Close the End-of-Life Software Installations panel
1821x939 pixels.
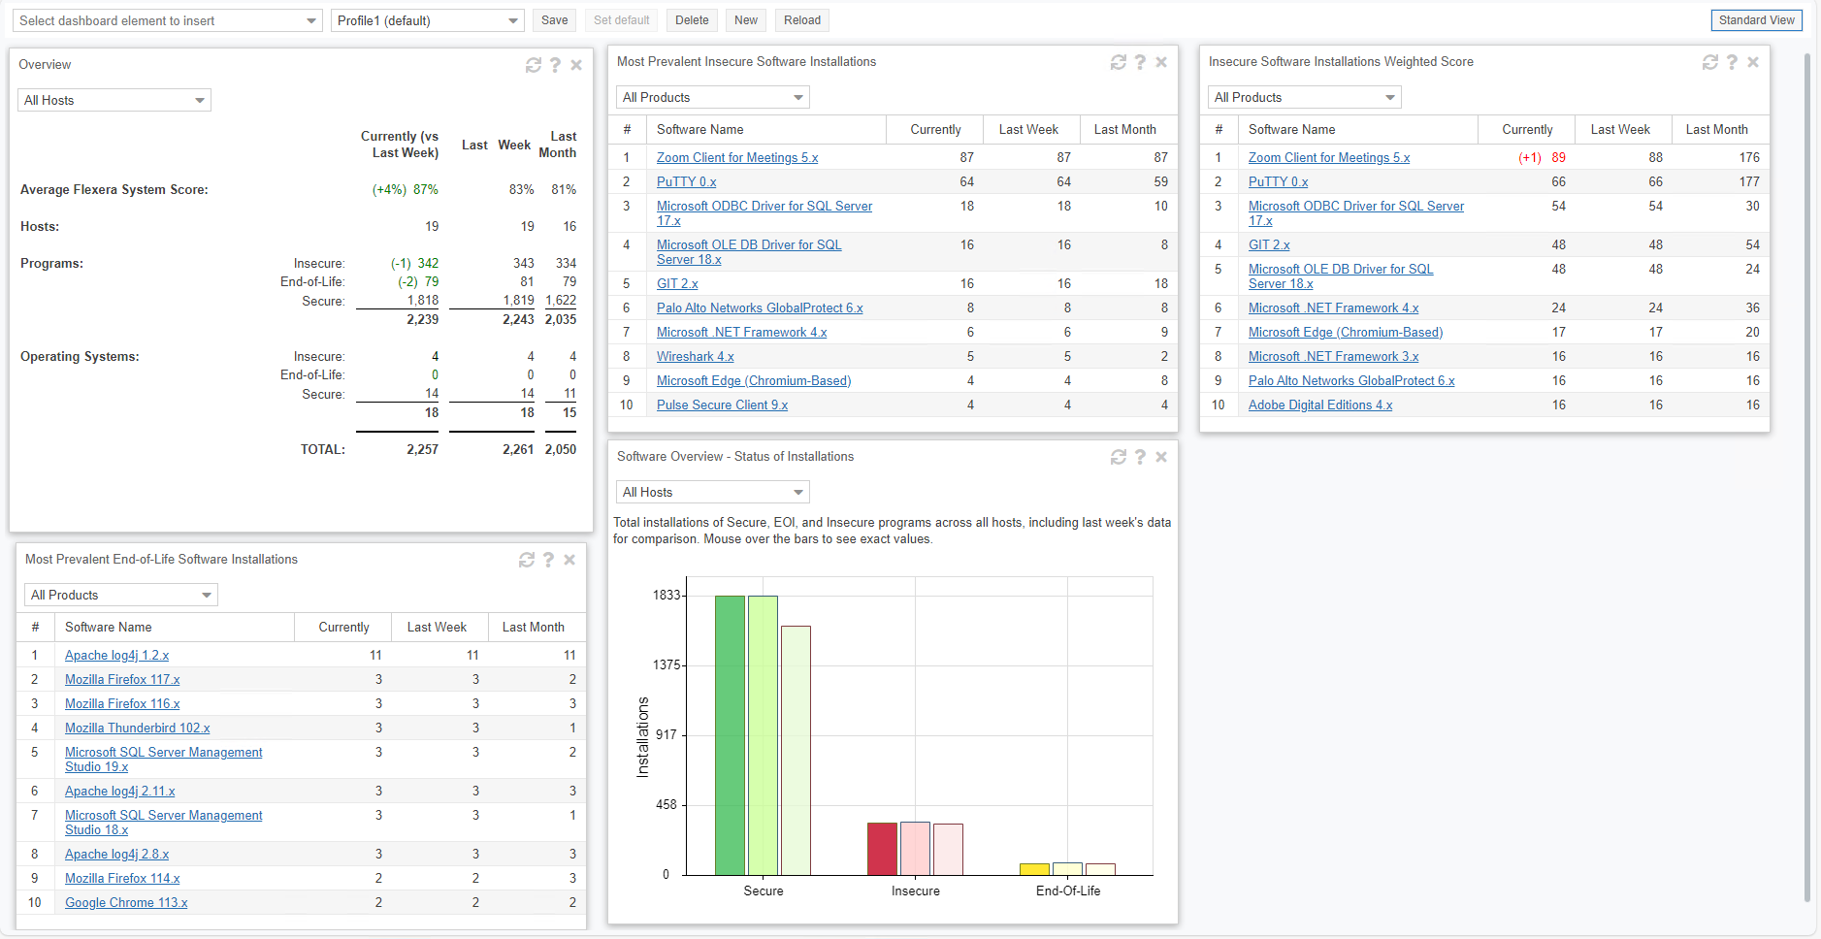[x=569, y=560]
